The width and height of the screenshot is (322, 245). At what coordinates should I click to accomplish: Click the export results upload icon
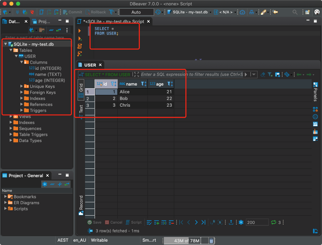pyautogui.click(x=231, y=222)
